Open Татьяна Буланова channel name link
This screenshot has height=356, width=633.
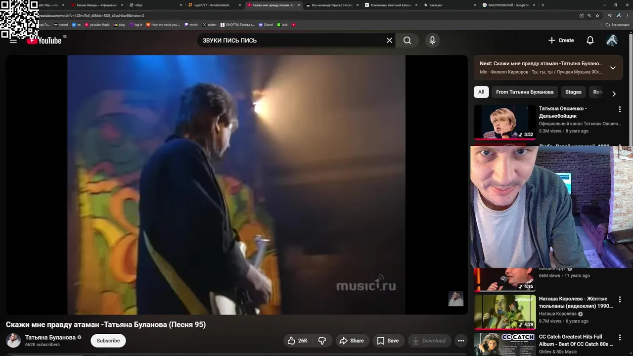tap(50, 337)
